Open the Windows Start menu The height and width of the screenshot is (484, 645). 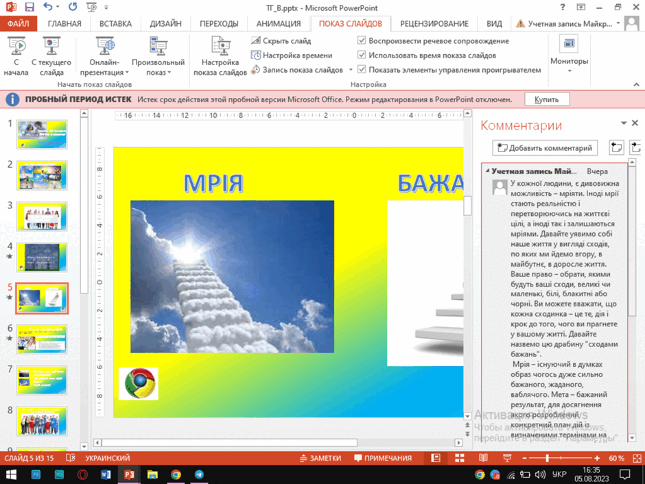(x=11, y=475)
